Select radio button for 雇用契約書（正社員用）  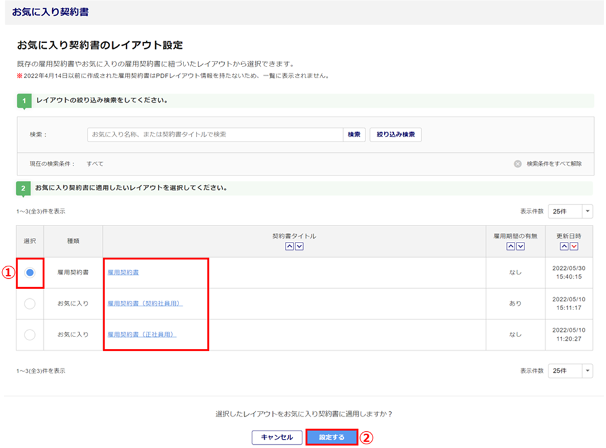(x=29, y=335)
